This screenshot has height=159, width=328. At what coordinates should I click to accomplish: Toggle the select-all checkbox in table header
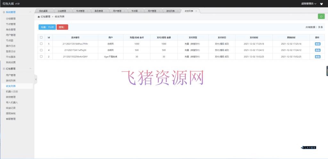[x=41, y=38]
